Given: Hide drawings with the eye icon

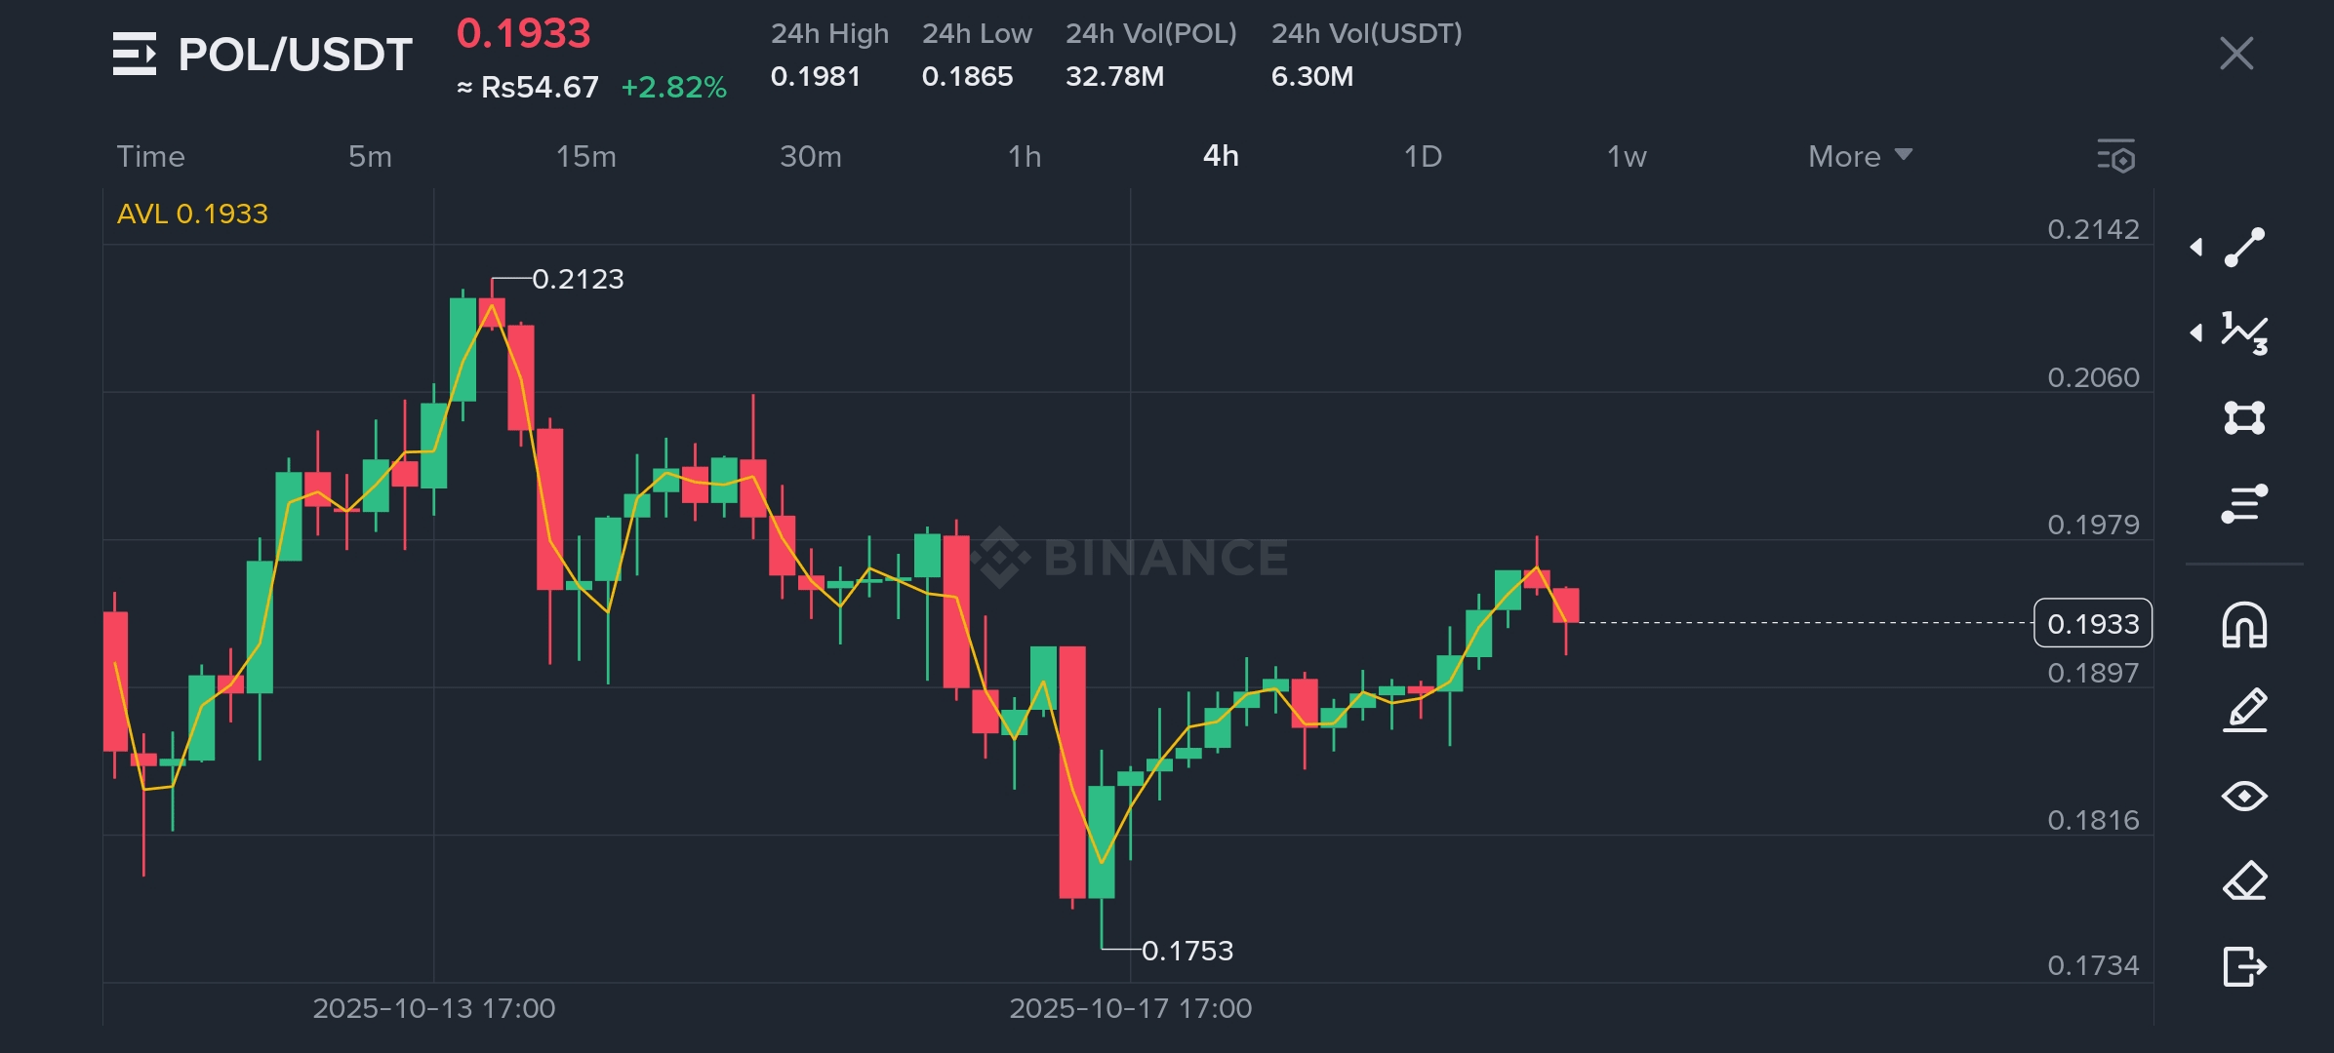Looking at the screenshot, I should [2244, 796].
